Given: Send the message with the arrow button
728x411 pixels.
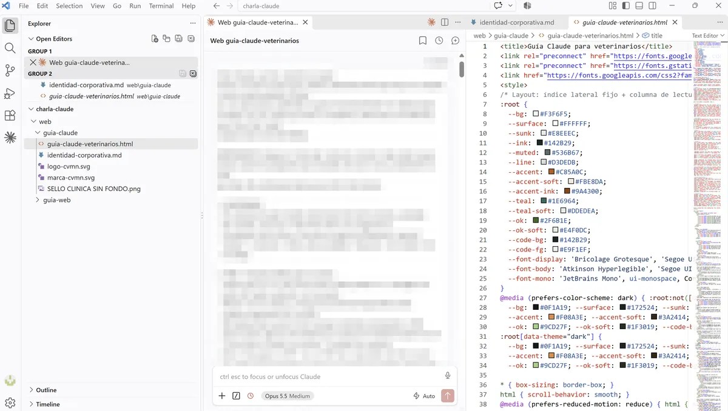Looking at the screenshot, I should (x=448, y=396).
